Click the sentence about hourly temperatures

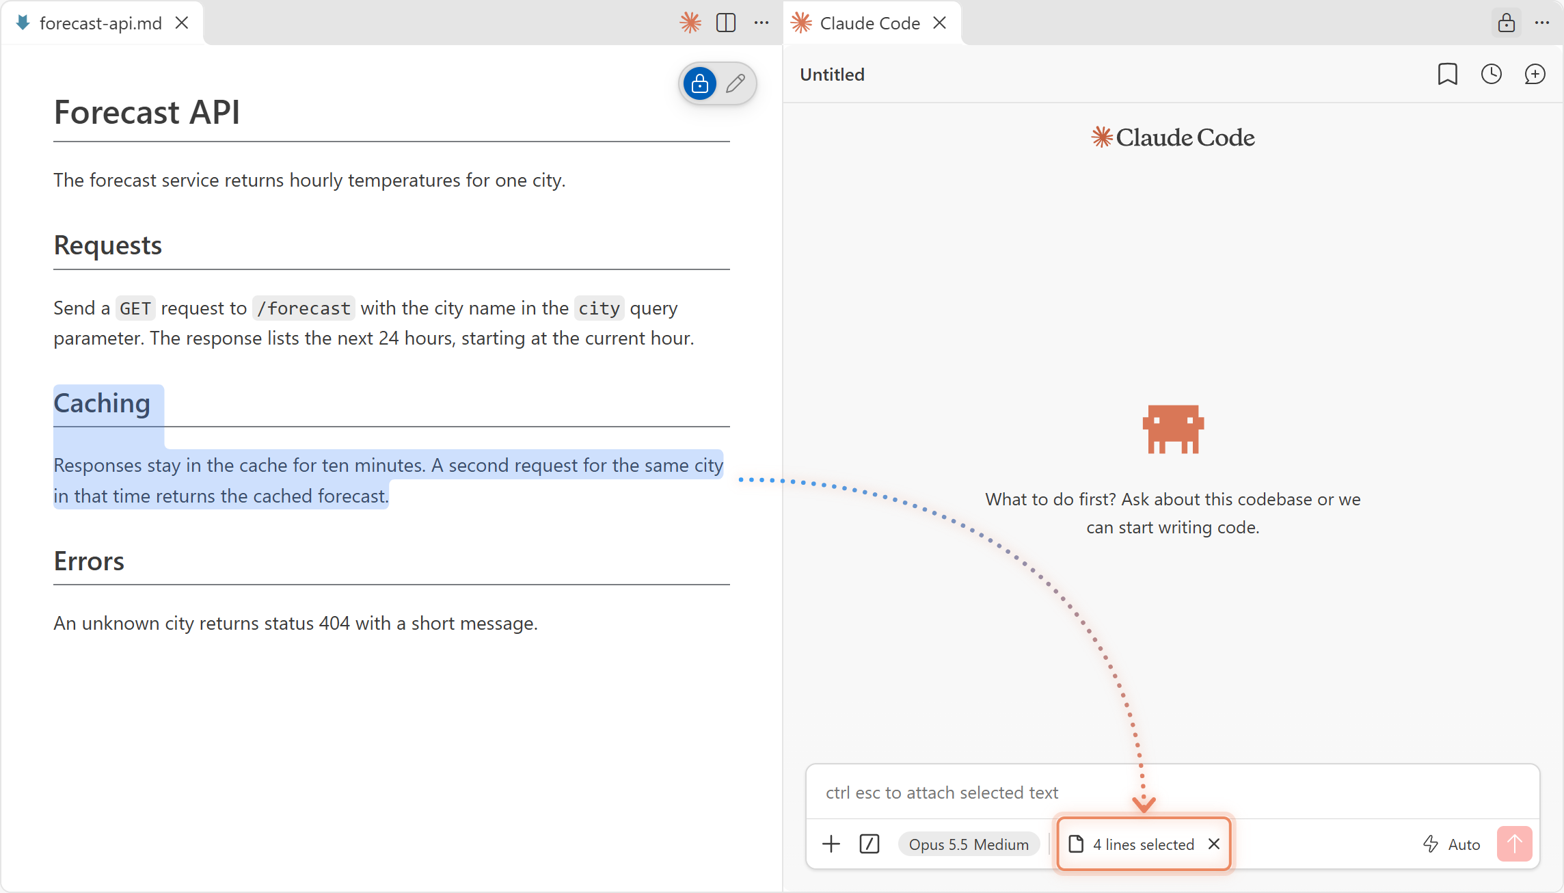[310, 181]
